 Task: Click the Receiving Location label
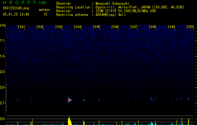pyautogui.click(x=73, y=7)
